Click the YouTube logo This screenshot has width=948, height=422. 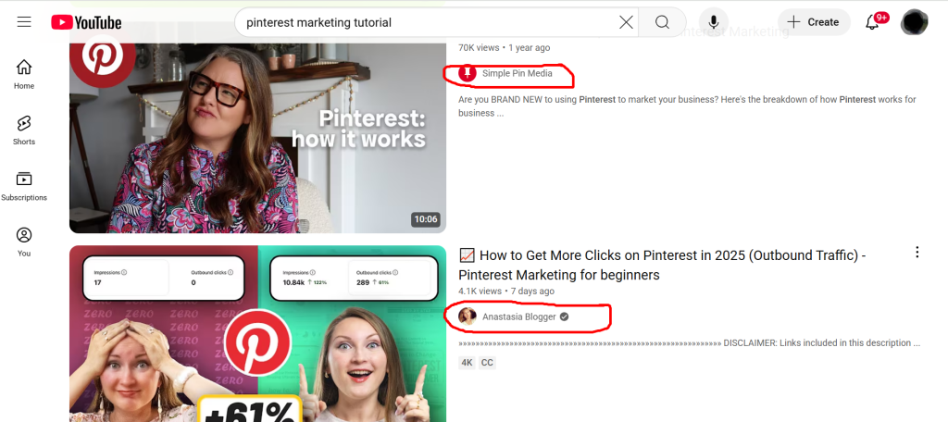pos(86,21)
